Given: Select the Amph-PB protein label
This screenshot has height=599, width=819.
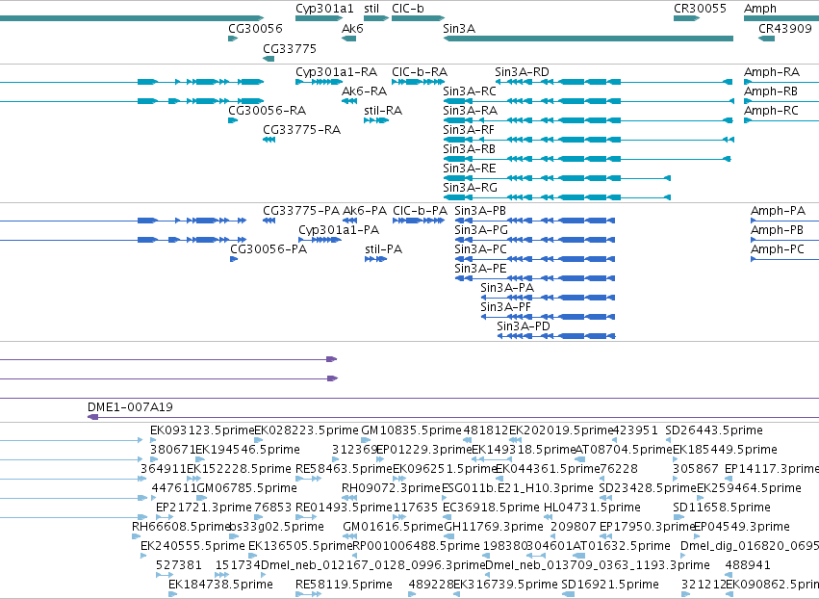Looking at the screenshot, I should (x=777, y=230).
